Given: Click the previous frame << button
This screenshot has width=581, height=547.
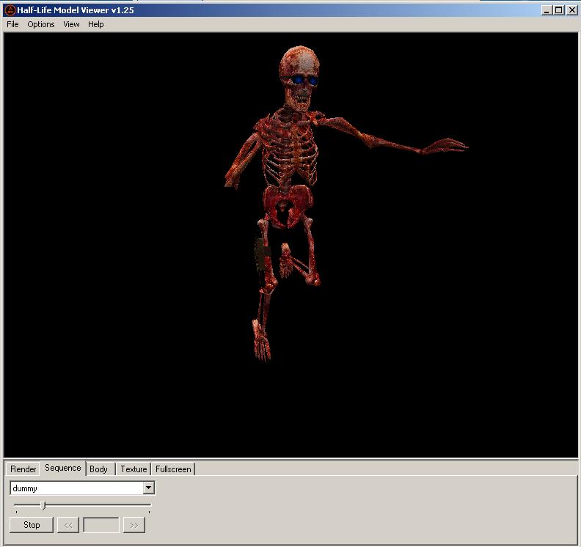Looking at the screenshot, I should [68, 525].
